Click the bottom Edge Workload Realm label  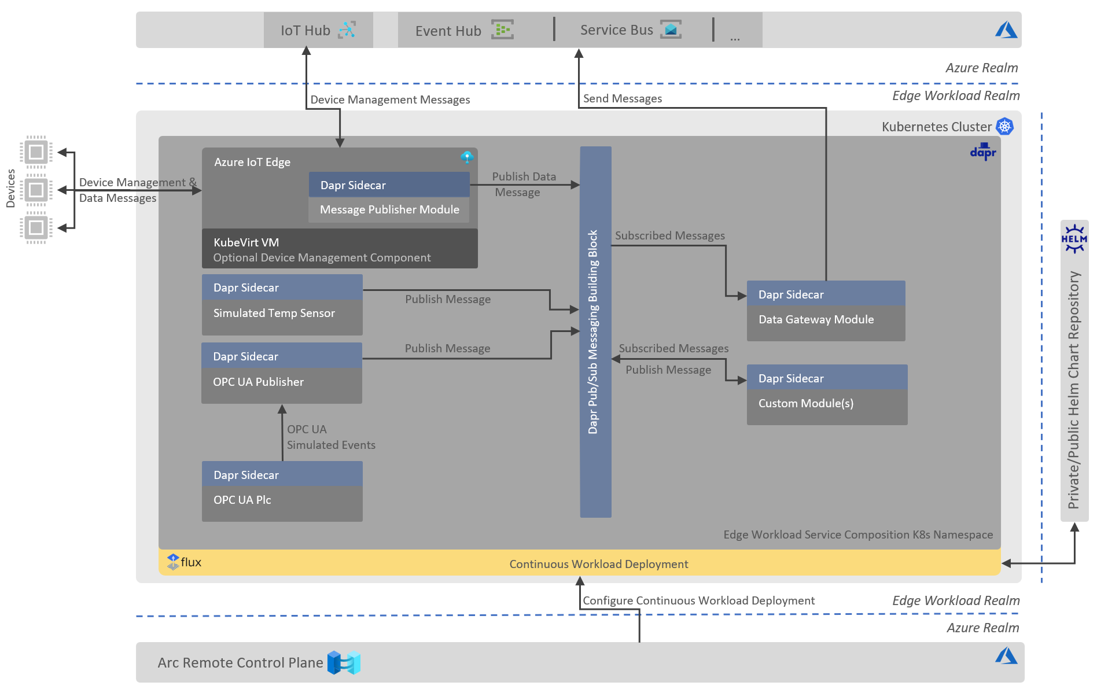[956, 600]
